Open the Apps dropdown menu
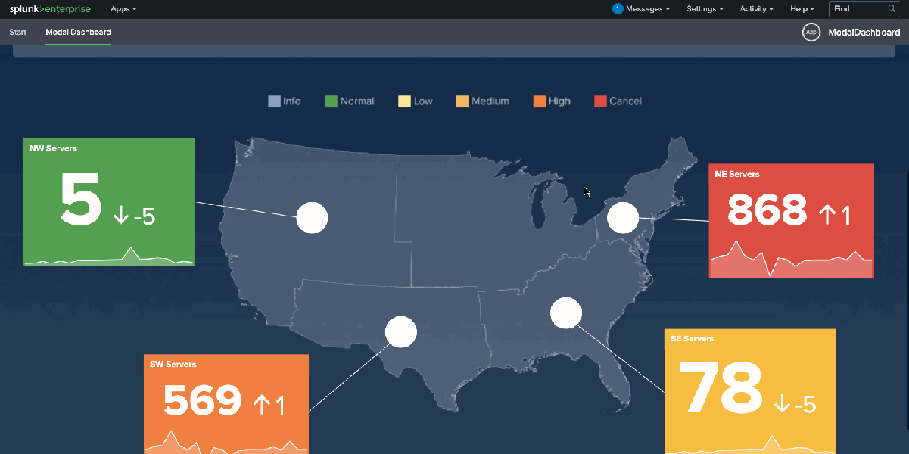The height and width of the screenshot is (454, 909). coord(123,9)
